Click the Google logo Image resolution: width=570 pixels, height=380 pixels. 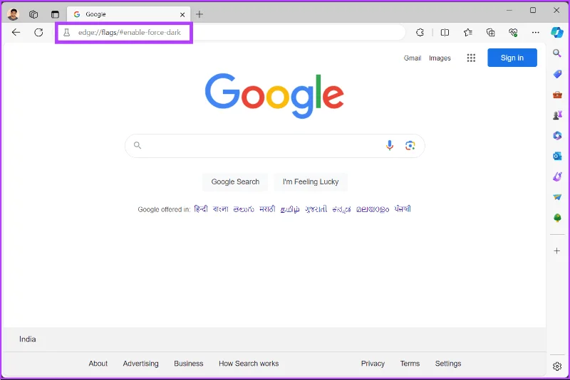tap(274, 96)
